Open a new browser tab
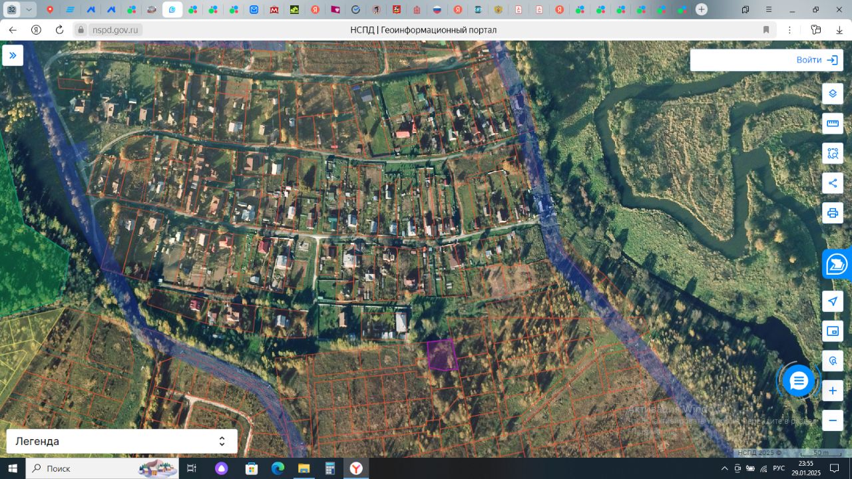 coord(702,10)
